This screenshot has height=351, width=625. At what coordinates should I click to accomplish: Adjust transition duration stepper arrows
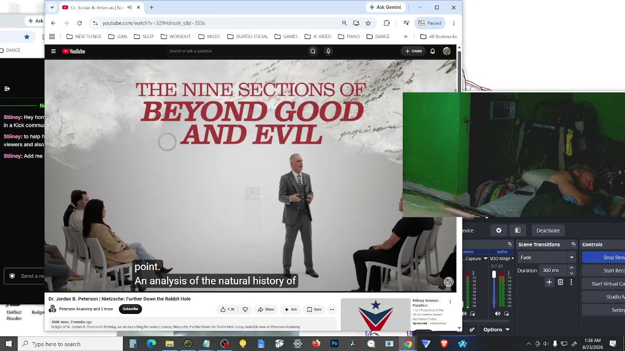pyautogui.click(x=571, y=271)
